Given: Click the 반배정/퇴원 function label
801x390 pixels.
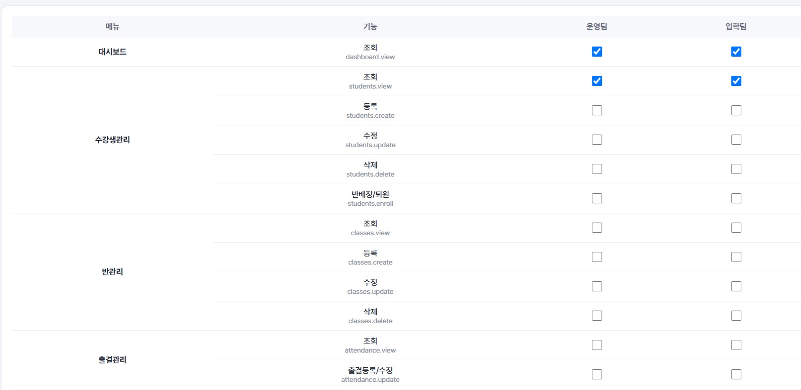Looking at the screenshot, I should point(370,194).
